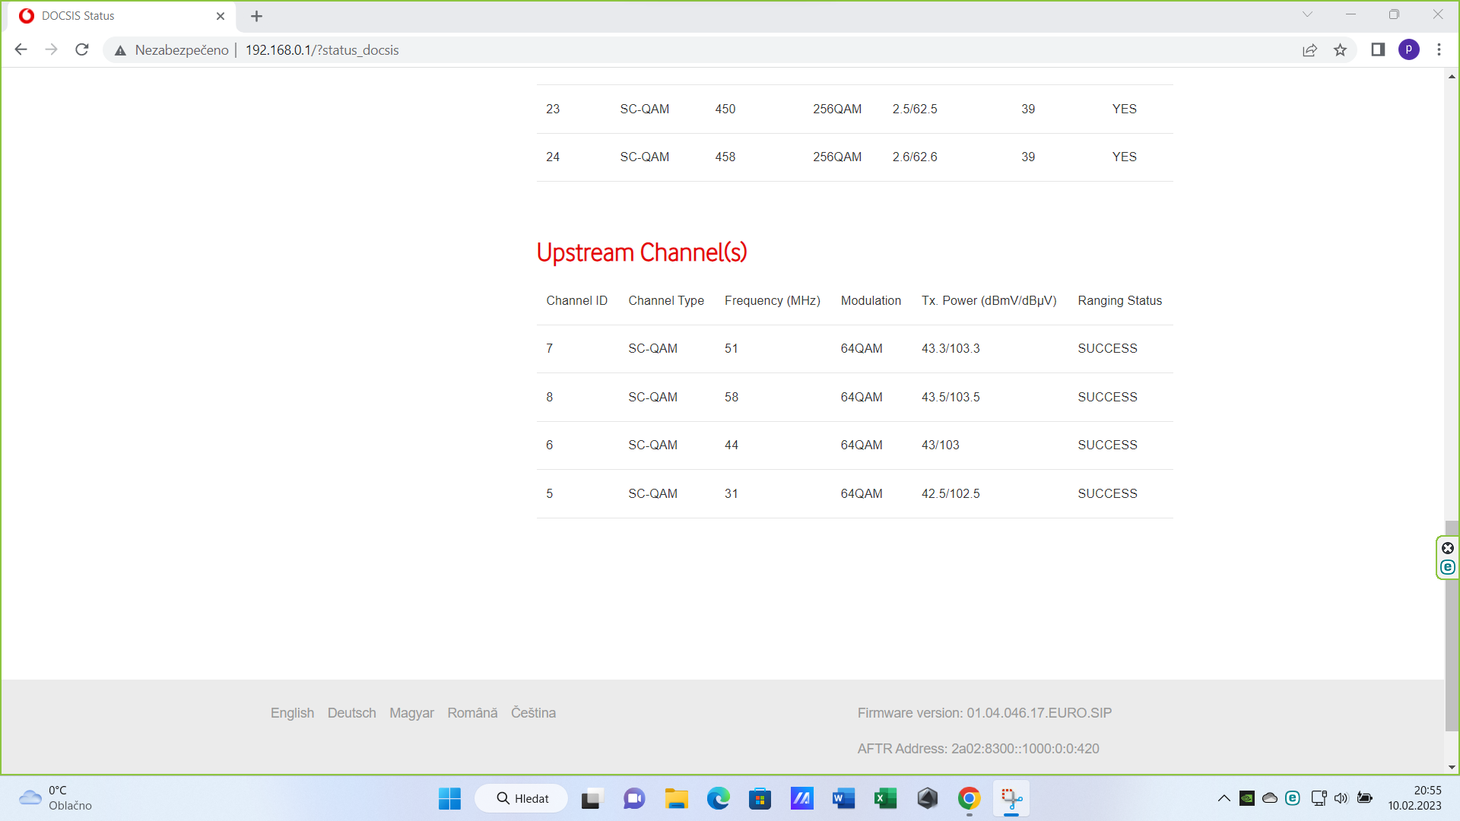Click the 42.5/102.5 power value
This screenshot has height=821, width=1460.
[x=951, y=494]
